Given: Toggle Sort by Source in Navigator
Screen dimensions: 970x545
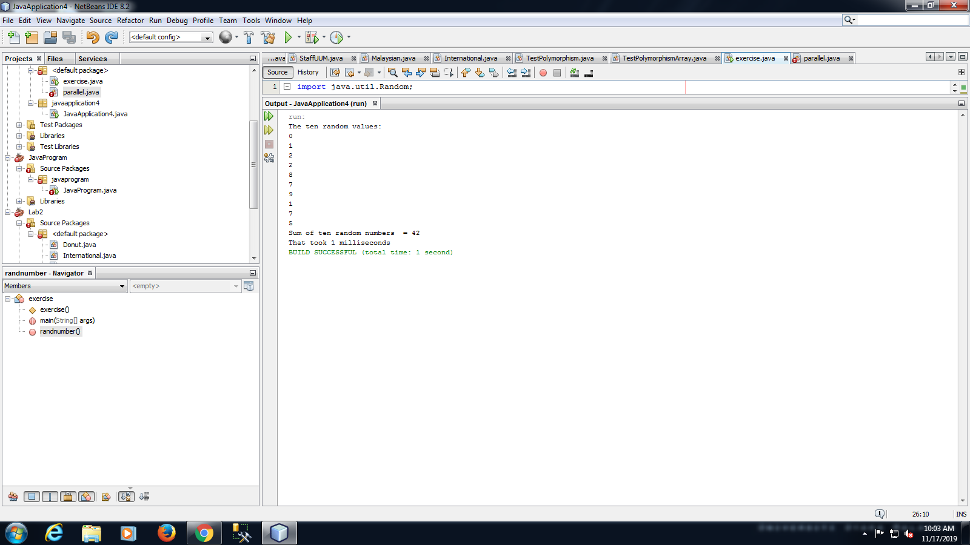Looking at the screenshot, I should [x=144, y=497].
